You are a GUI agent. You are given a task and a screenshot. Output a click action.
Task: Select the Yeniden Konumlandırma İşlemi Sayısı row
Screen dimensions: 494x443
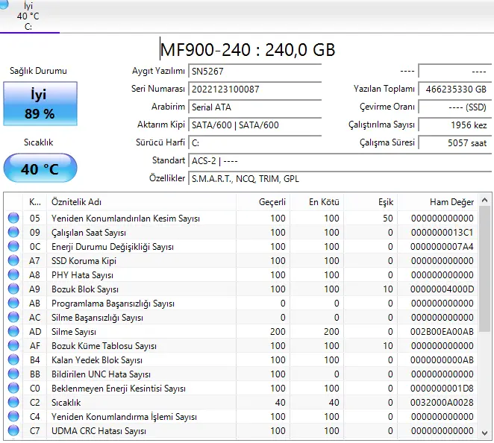click(x=241, y=416)
